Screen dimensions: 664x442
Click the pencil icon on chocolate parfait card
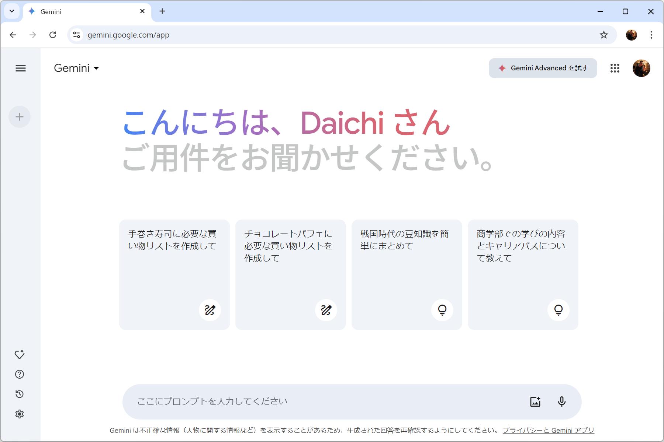[x=326, y=310]
